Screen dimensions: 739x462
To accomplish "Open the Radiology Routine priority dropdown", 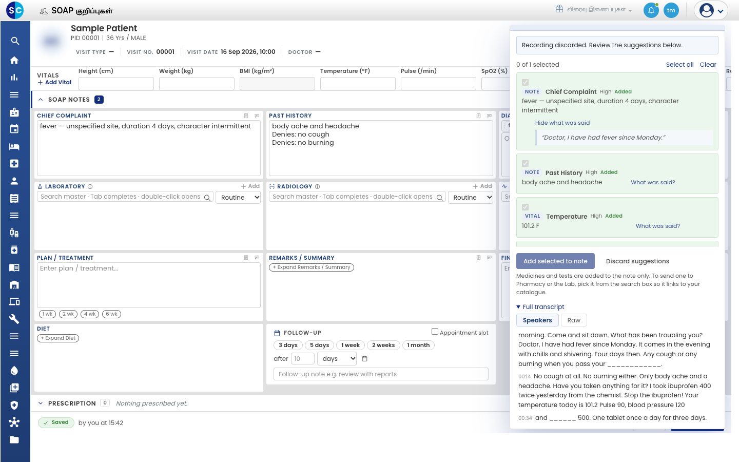I will pyautogui.click(x=471, y=198).
